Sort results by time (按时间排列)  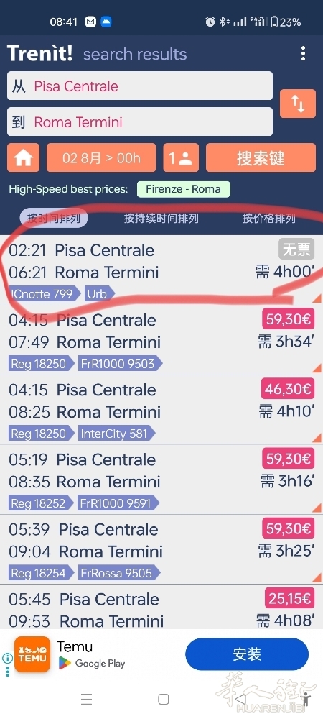click(54, 219)
